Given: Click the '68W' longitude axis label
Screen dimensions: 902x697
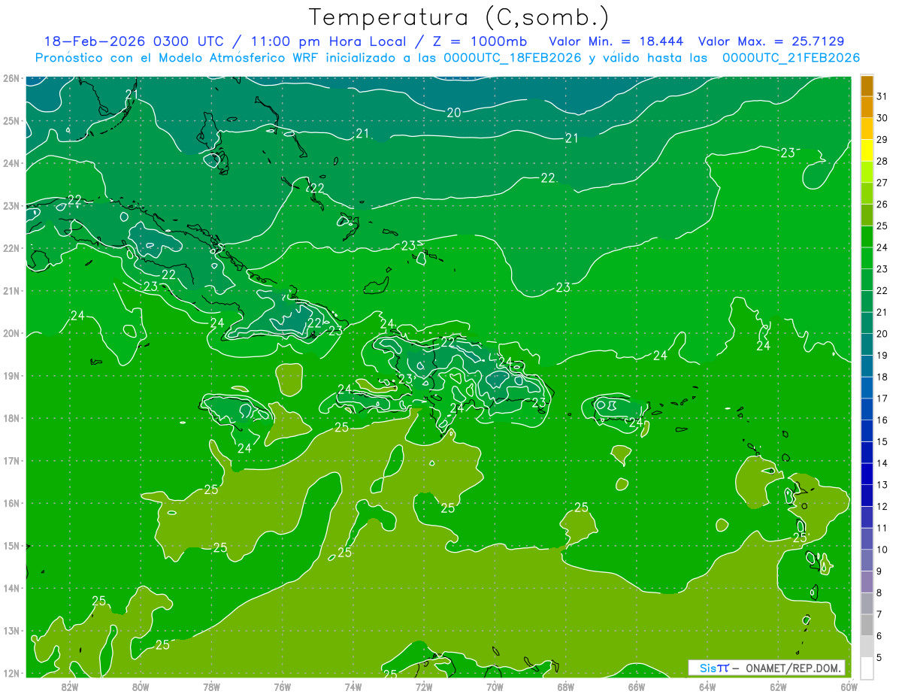Looking at the screenshot, I should pos(566,686).
